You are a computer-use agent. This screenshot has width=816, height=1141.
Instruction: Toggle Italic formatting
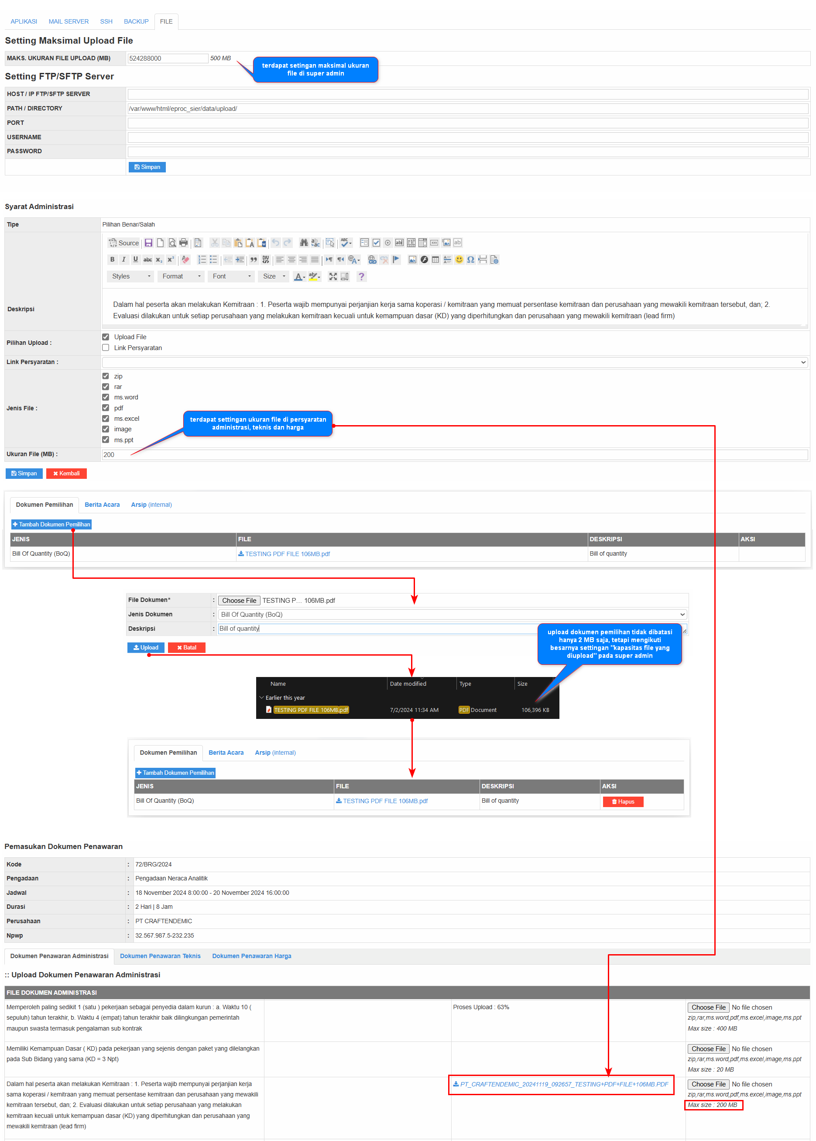123,259
